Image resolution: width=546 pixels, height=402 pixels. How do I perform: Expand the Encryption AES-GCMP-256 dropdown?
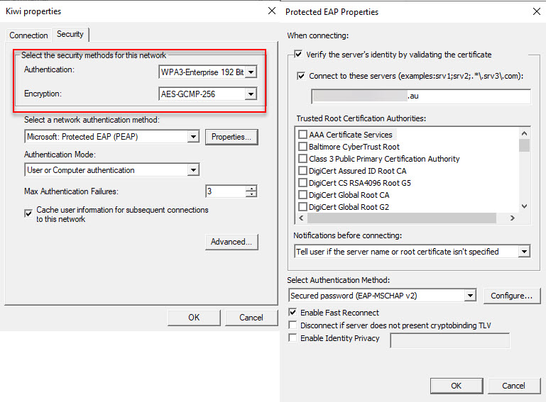[250, 94]
